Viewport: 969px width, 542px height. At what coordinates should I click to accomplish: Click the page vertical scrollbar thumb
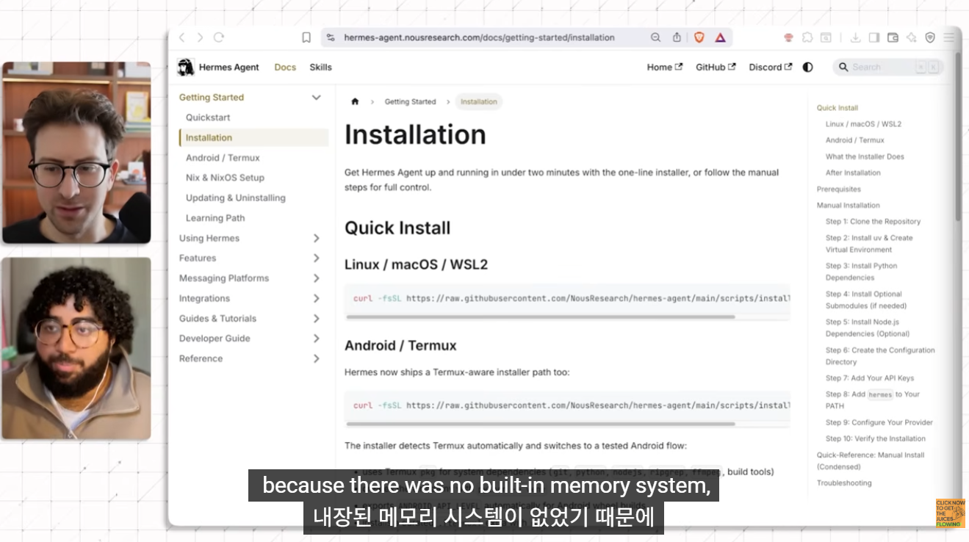tap(958, 136)
